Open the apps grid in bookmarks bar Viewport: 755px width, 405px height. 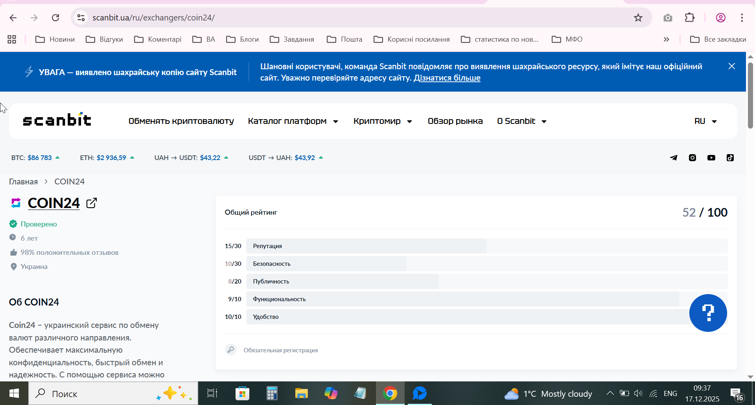(12, 39)
